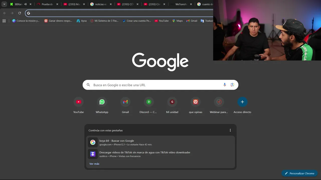
Task: Open Descargar videos de TikTok entry
Action: click(160, 154)
